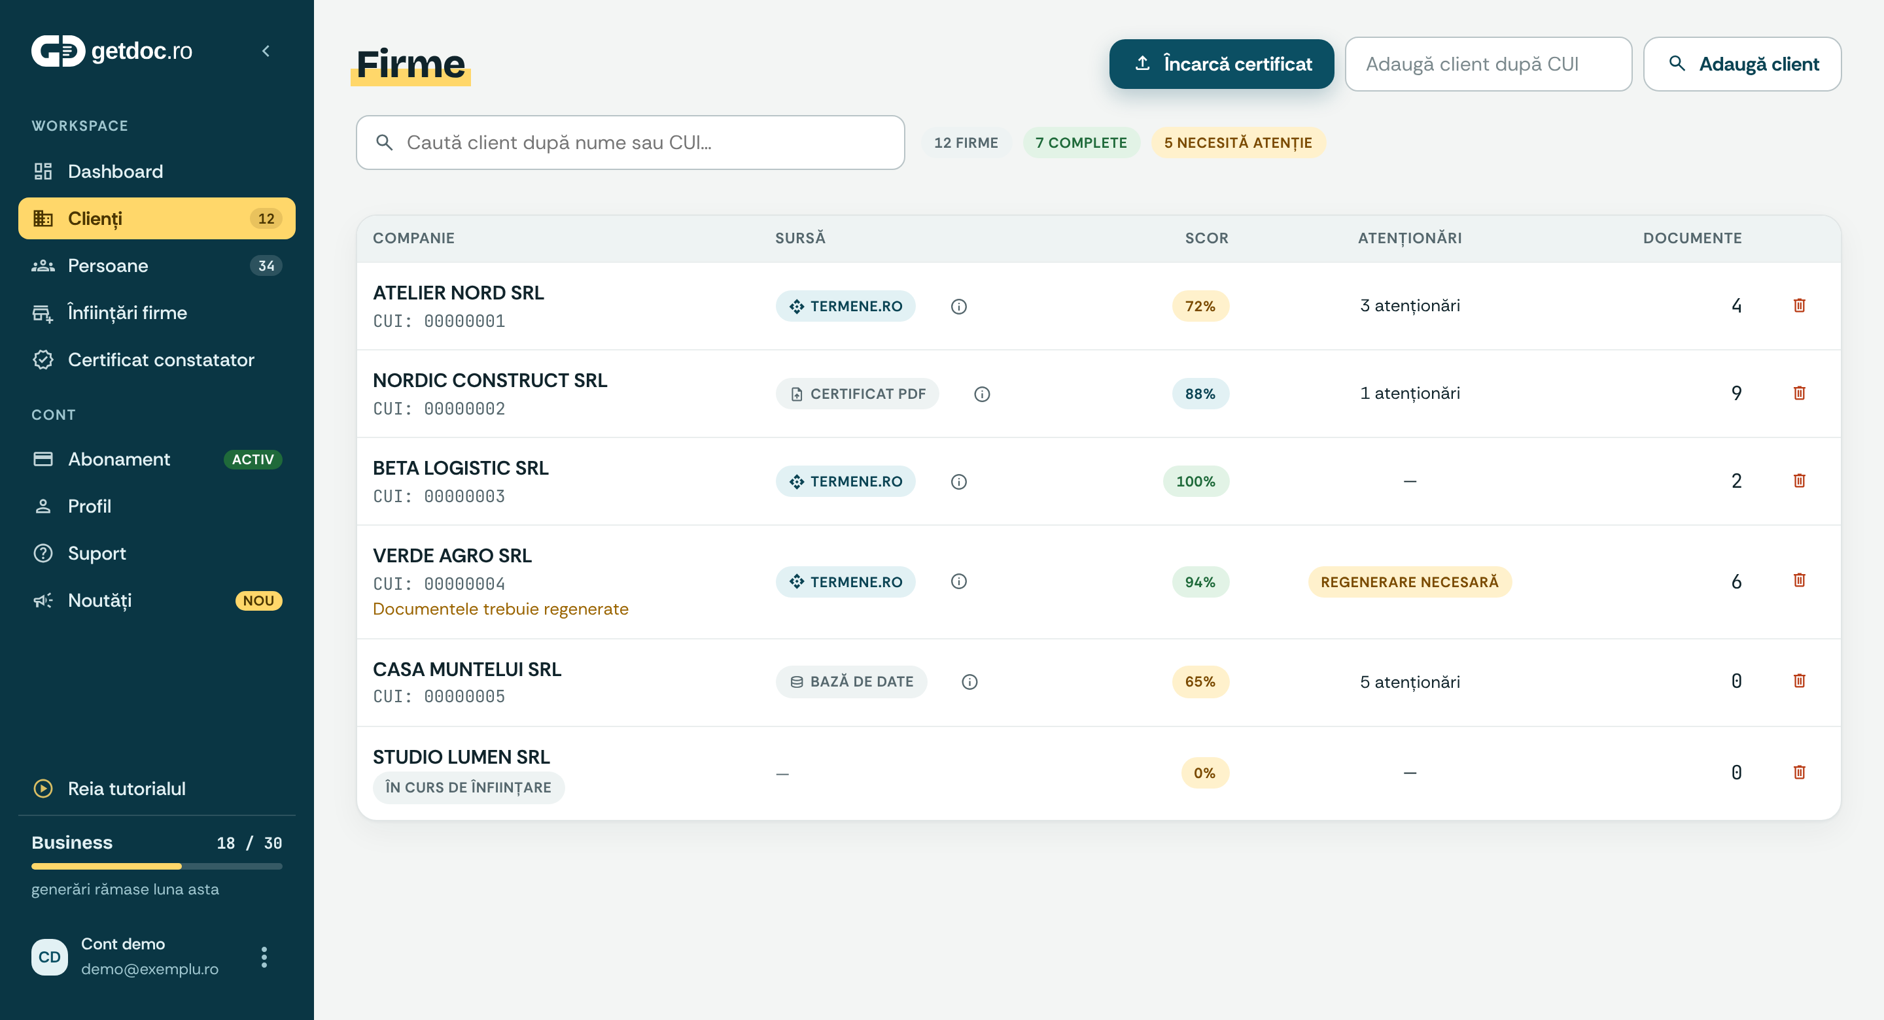Filter by 7 COMPLETE chip
This screenshot has width=1884, height=1020.
(x=1081, y=143)
